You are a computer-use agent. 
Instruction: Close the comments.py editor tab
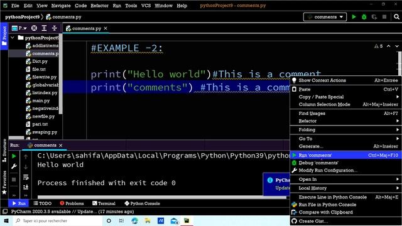(x=106, y=28)
